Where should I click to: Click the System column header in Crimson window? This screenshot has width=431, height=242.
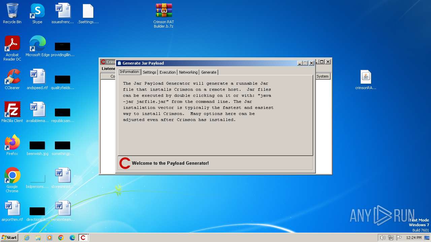coord(322,76)
